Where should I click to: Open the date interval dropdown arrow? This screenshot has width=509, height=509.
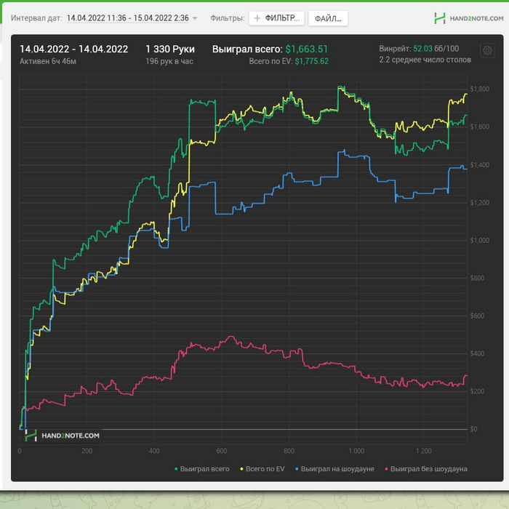(x=195, y=18)
